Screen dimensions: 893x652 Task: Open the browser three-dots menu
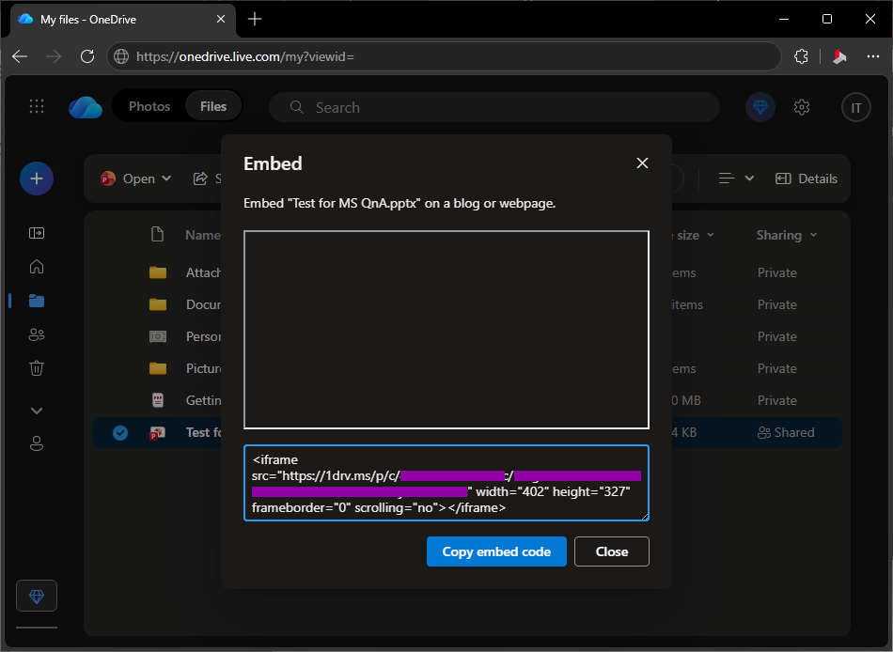[872, 56]
